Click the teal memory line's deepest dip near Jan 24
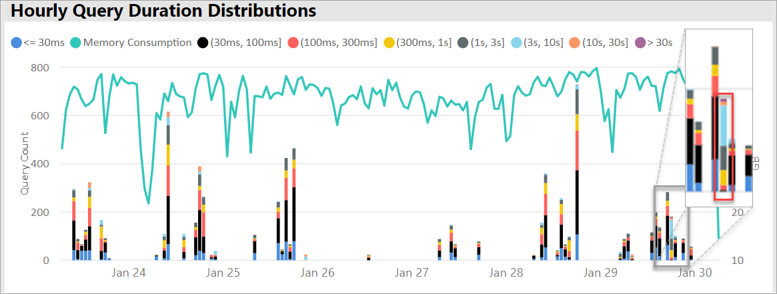 (x=148, y=203)
